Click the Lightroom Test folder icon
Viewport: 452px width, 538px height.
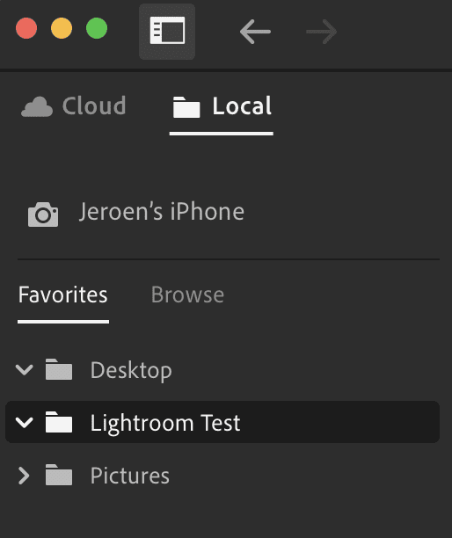point(59,422)
